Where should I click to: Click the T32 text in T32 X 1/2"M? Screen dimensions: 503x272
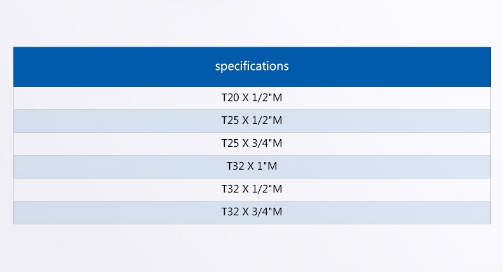coord(230,189)
